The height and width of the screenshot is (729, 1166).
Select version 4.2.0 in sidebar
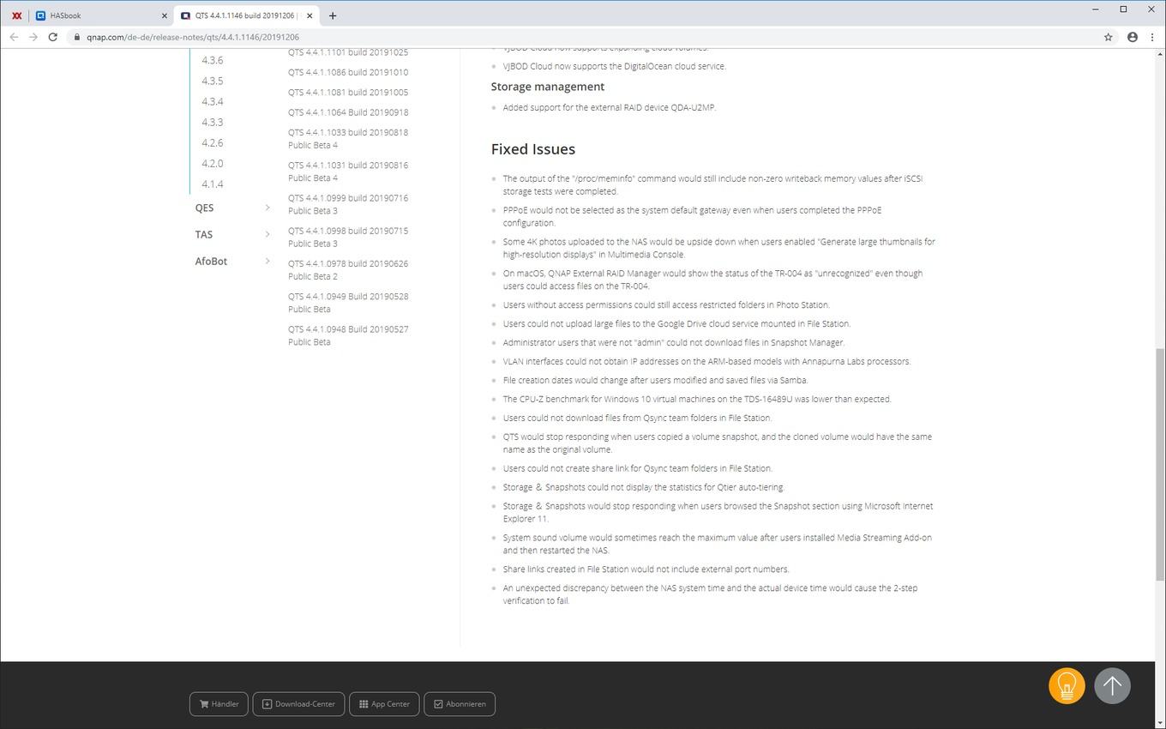212,163
